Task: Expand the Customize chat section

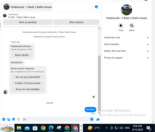Action: click(126, 38)
